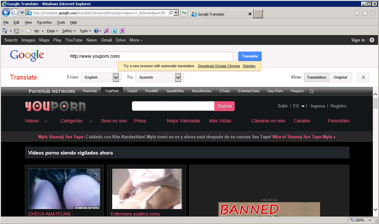This screenshot has width=379, height=224.
Task: Open the Safety dropdown in command bar
Action: [x=69, y=31]
